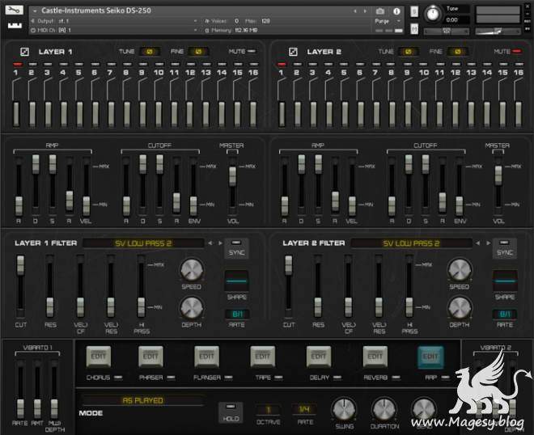Enable Layer 1 filter Sync

(236, 248)
